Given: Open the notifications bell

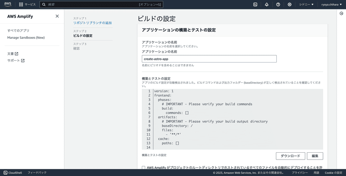Looking at the screenshot, I should (266, 4).
